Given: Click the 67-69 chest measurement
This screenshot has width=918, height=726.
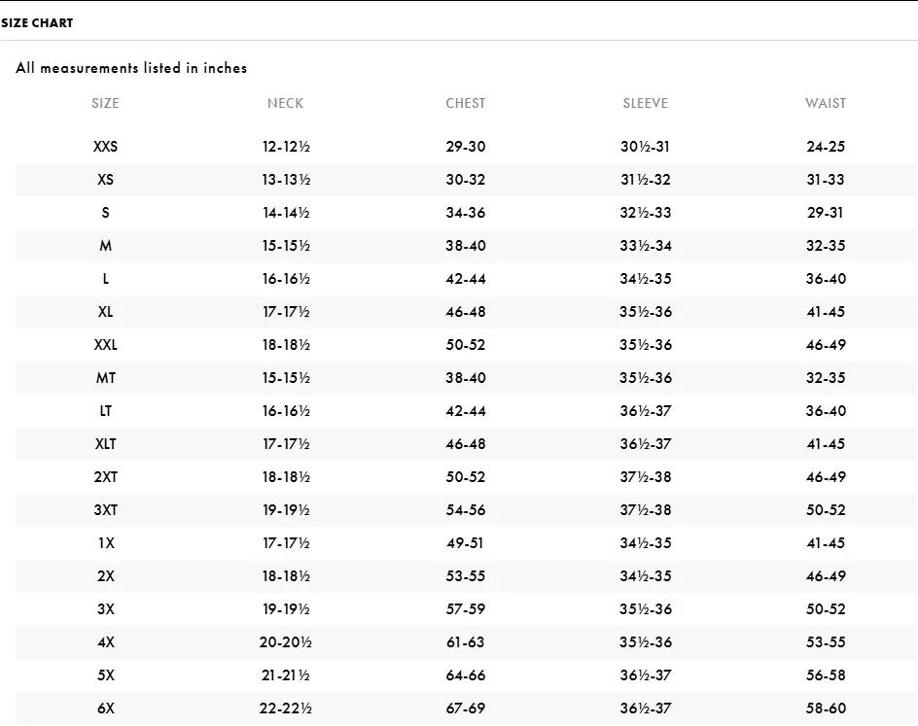Looking at the screenshot, I should (466, 709).
